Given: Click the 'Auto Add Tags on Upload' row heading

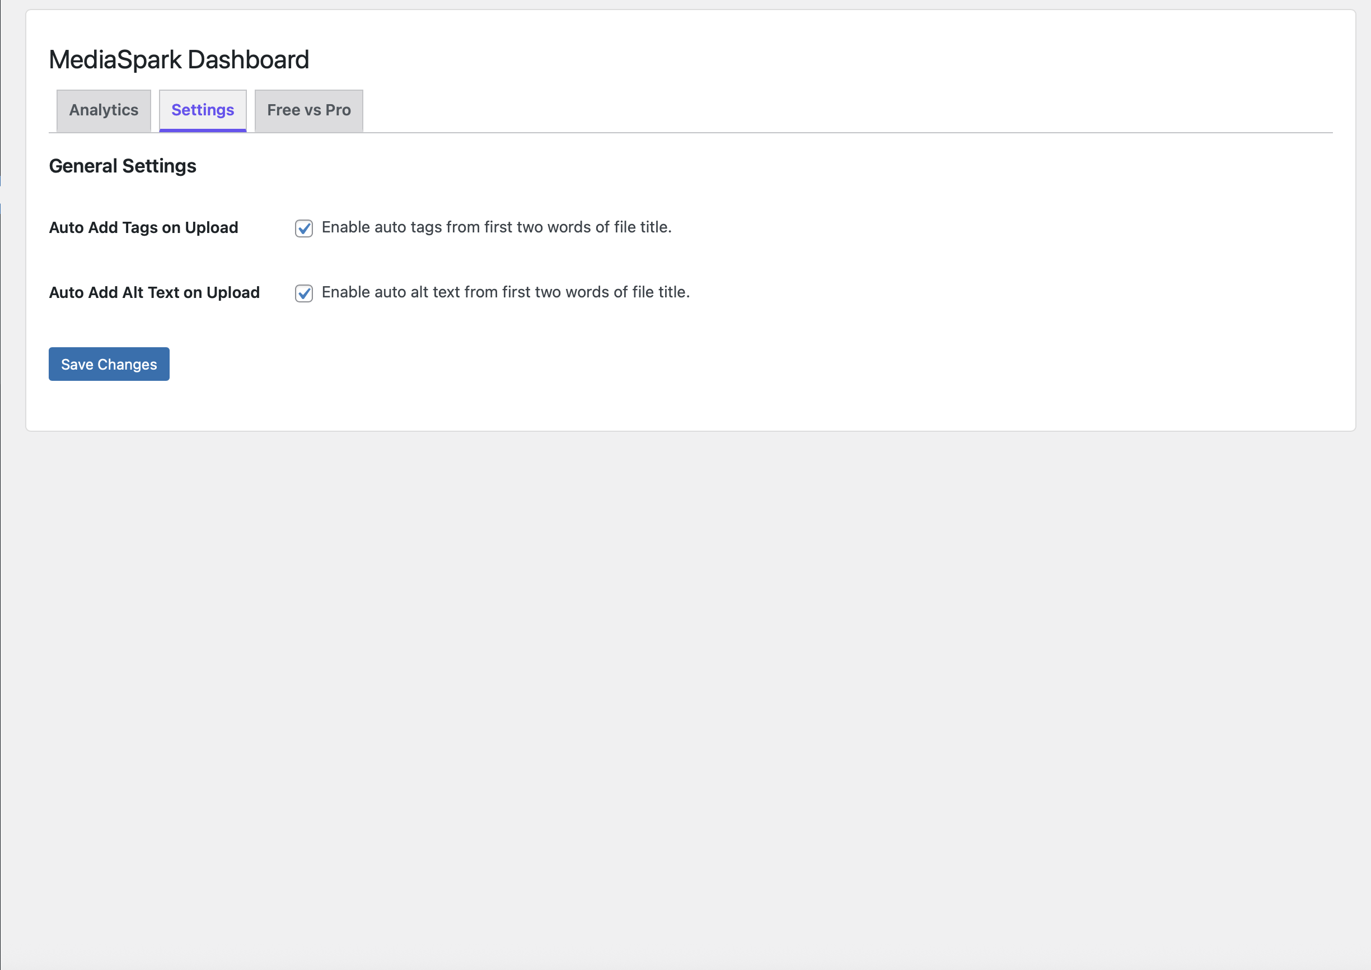Looking at the screenshot, I should tap(143, 228).
